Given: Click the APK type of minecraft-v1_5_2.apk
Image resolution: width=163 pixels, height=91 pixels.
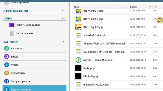Looking at the screenshot, I should coord(155,85).
